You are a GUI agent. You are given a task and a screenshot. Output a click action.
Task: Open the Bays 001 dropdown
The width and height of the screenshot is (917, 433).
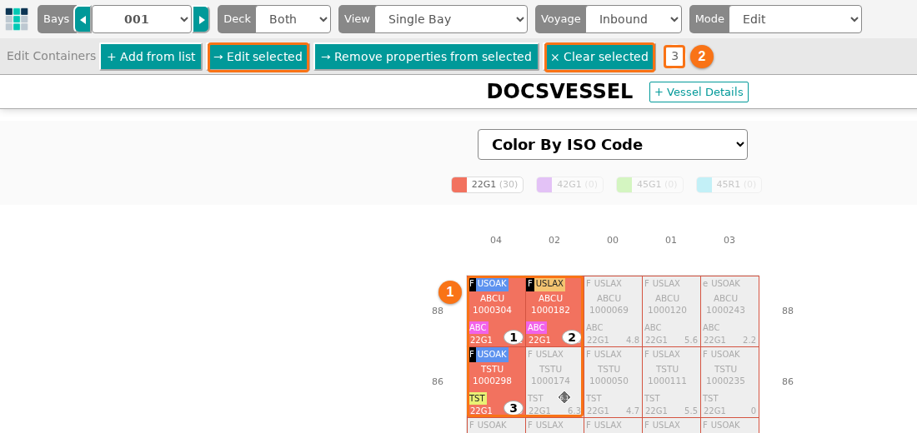pyautogui.click(x=142, y=19)
